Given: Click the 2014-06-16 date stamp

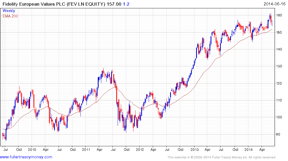Looking at the screenshot, I should (x=274, y=4).
